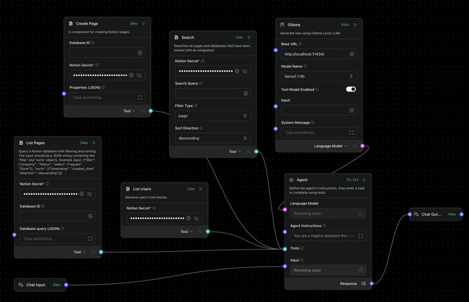Reveal the Search Notion Secret with eye icon
Viewport: 469px width, 302px height.
tap(245, 71)
